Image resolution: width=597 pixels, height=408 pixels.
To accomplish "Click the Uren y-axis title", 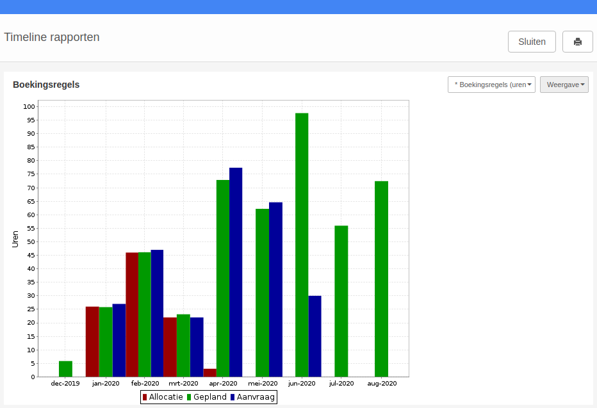I will point(15,239).
